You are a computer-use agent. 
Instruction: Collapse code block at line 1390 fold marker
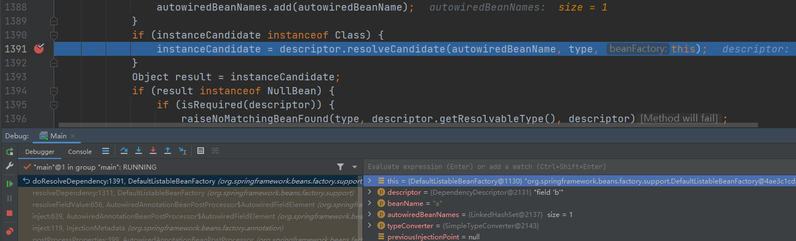click(x=54, y=35)
